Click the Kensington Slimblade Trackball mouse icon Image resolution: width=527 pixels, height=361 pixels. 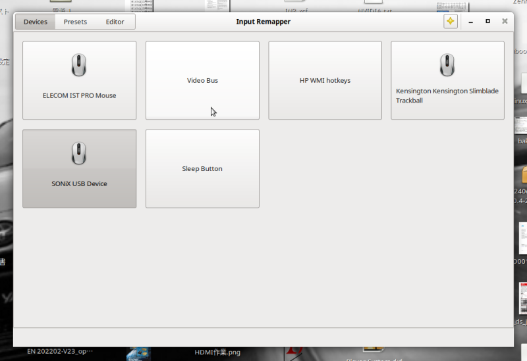(447, 66)
